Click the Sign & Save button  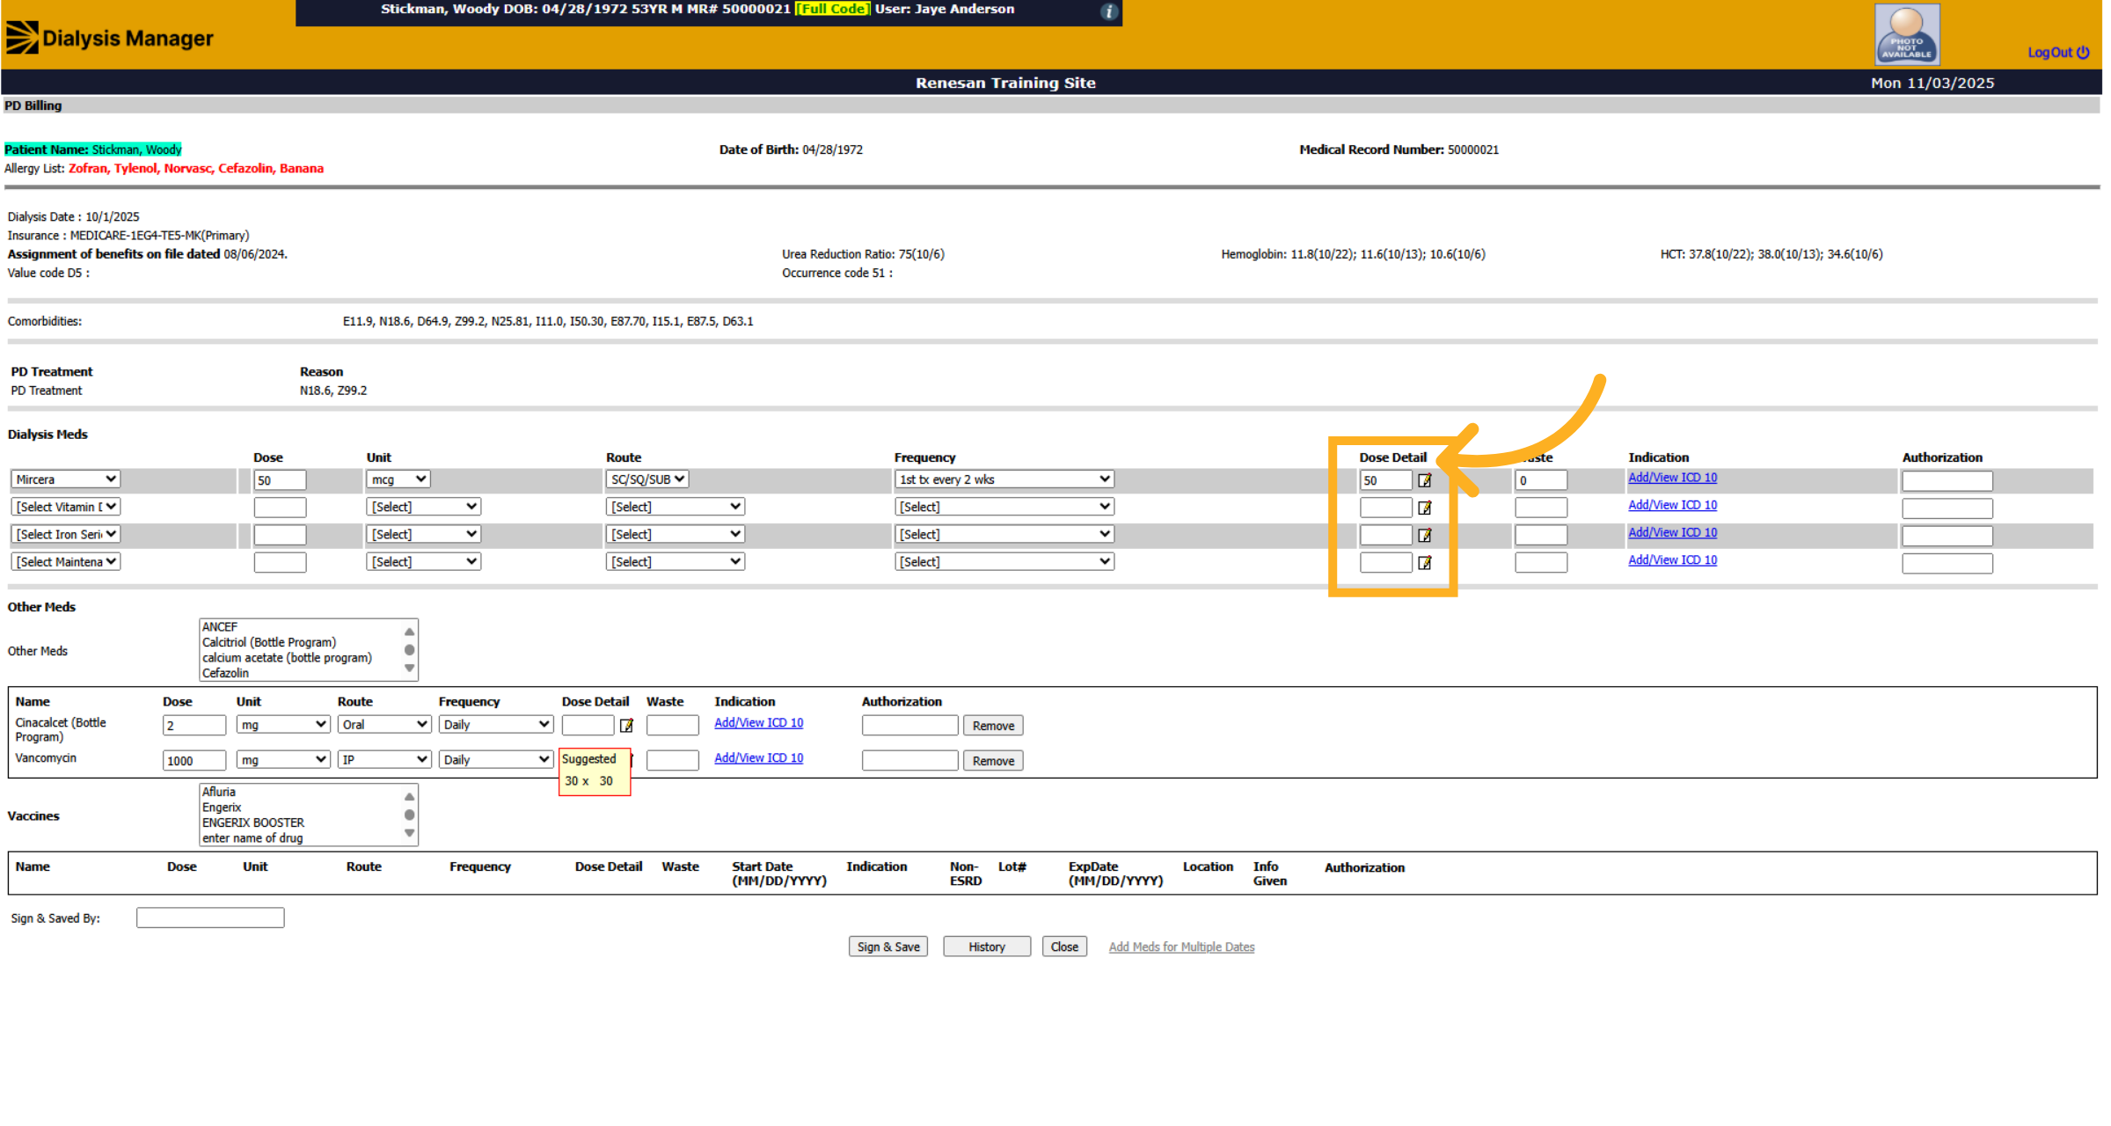888,947
